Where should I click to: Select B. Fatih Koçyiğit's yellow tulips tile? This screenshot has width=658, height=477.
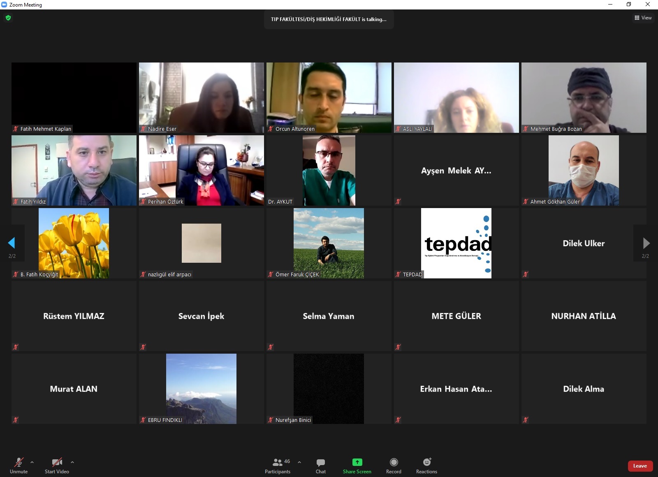tap(74, 243)
